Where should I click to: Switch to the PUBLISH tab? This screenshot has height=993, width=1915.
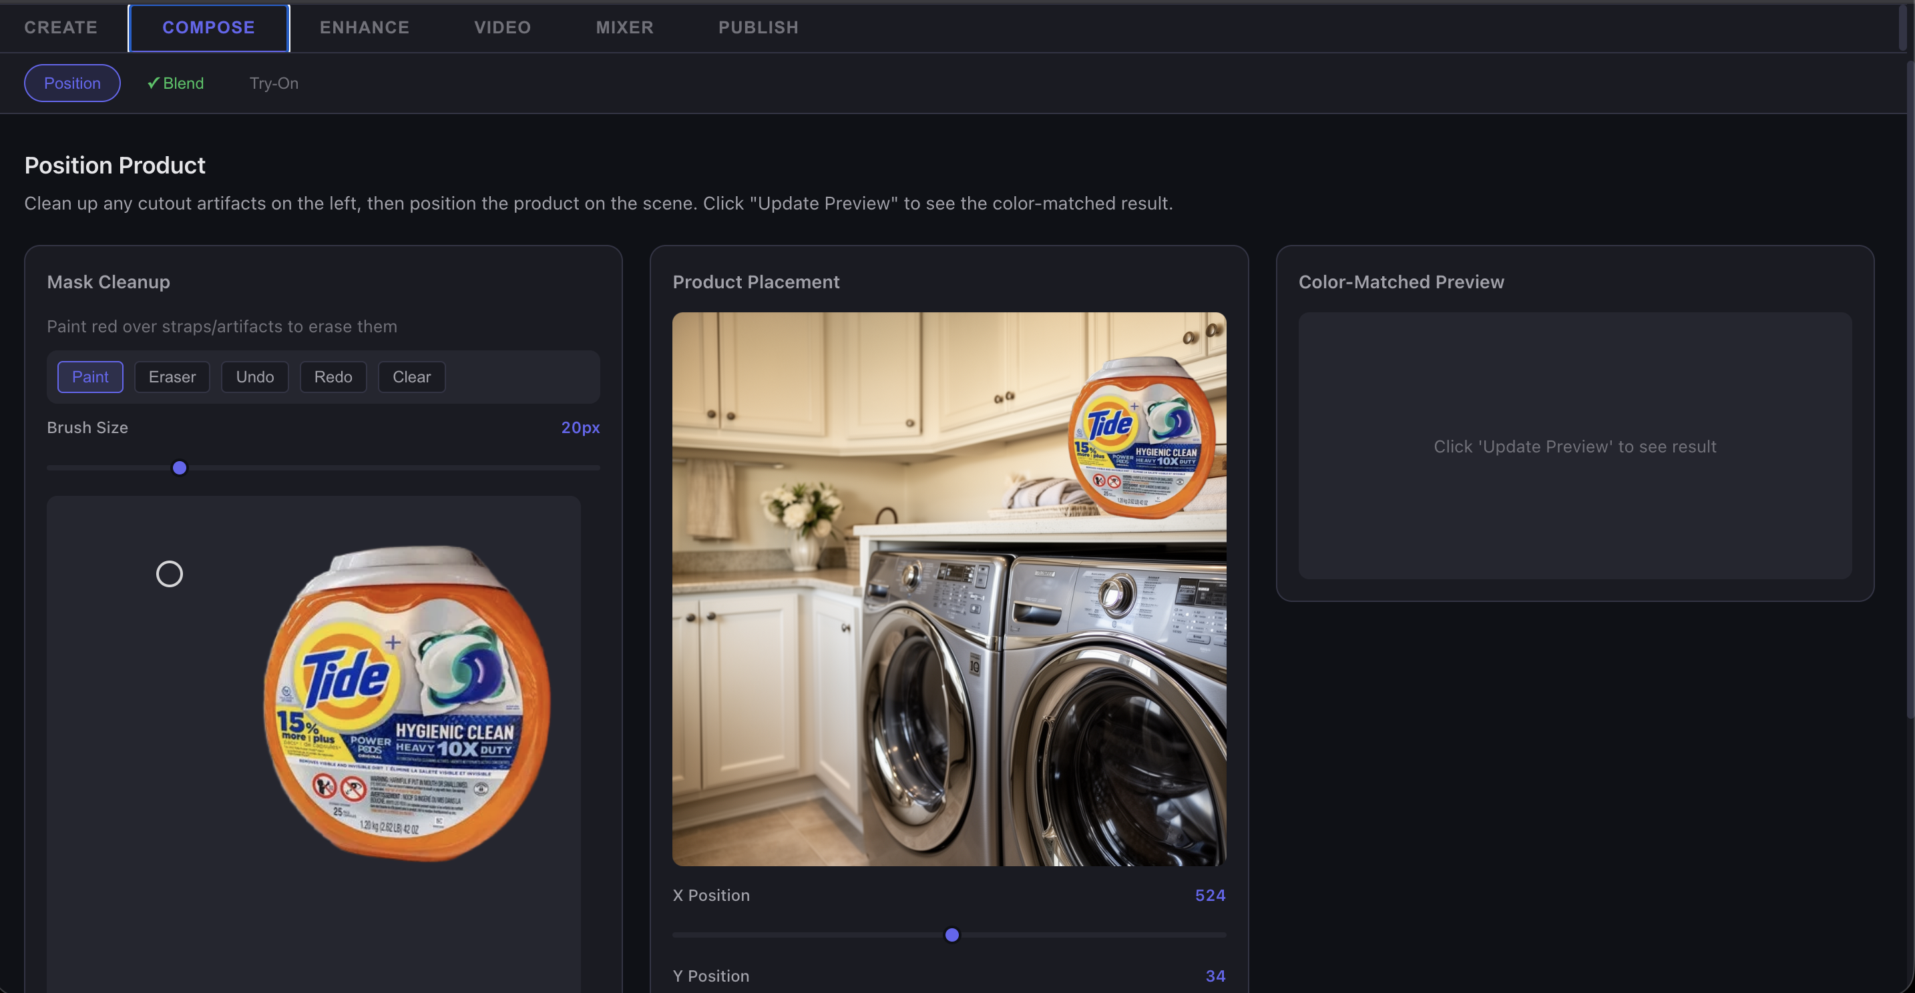click(758, 27)
